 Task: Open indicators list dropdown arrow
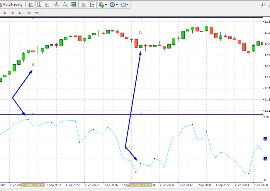(x=106, y=5)
